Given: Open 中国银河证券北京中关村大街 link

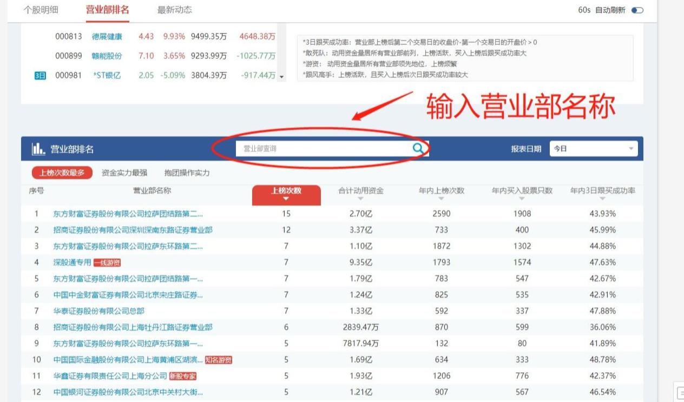Looking at the screenshot, I should pos(128,392).
